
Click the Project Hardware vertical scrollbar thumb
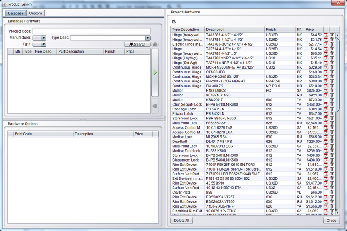337,75
